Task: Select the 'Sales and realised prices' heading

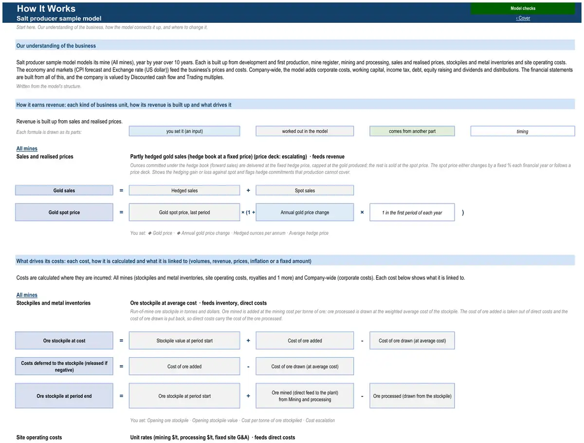Action: pos(45,157)
